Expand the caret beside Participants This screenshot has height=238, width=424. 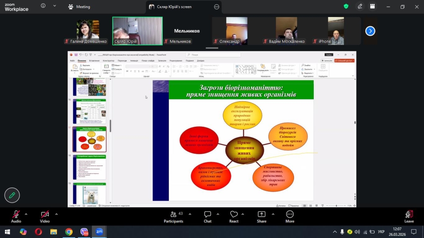tap(190, 214)
